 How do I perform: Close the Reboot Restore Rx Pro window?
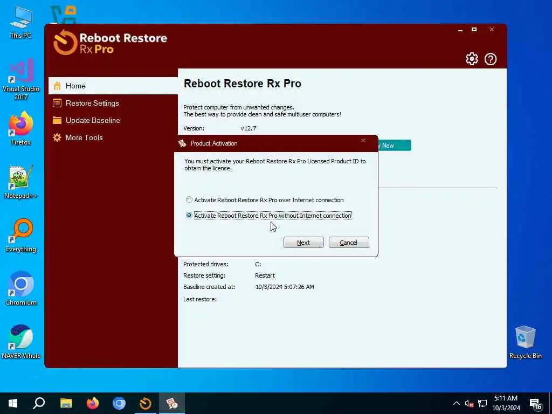[492, 30]
